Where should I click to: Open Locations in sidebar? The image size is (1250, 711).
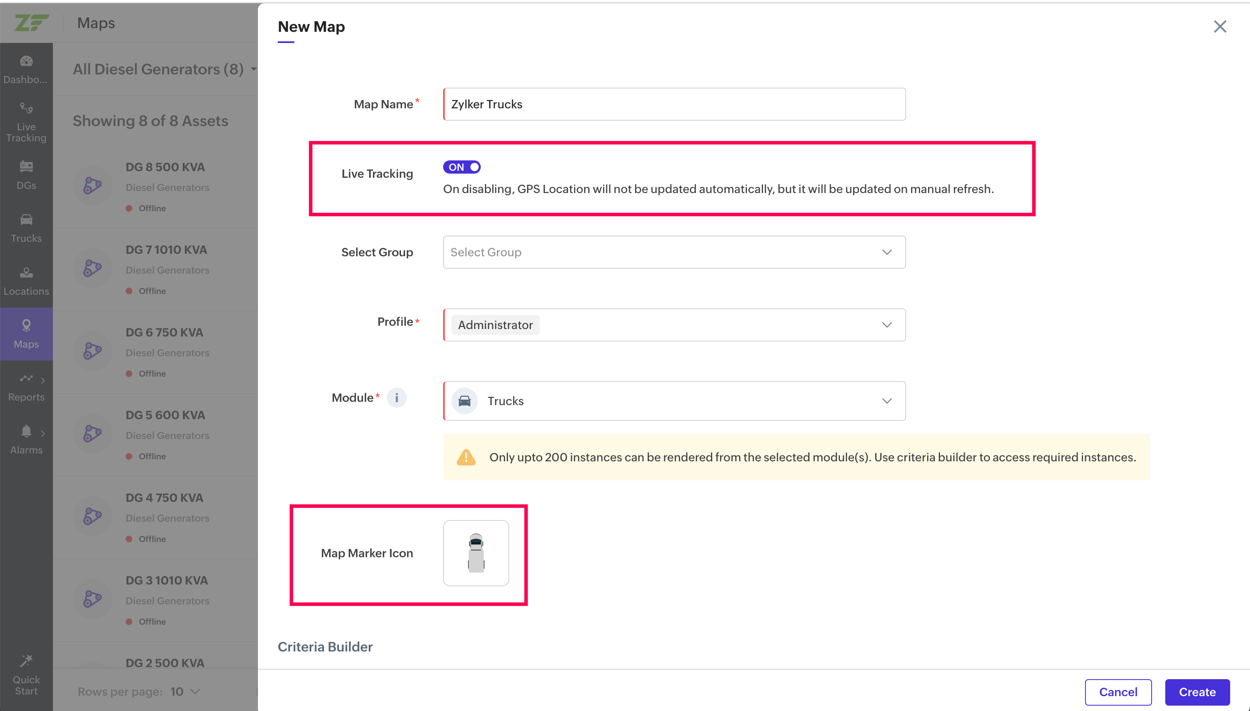click(26, 281)
